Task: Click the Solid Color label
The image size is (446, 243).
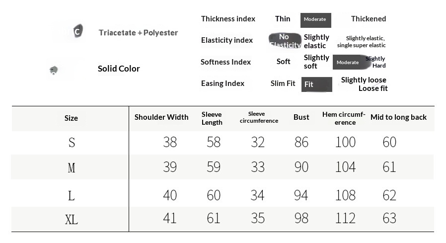Action: tap(119, 69)
